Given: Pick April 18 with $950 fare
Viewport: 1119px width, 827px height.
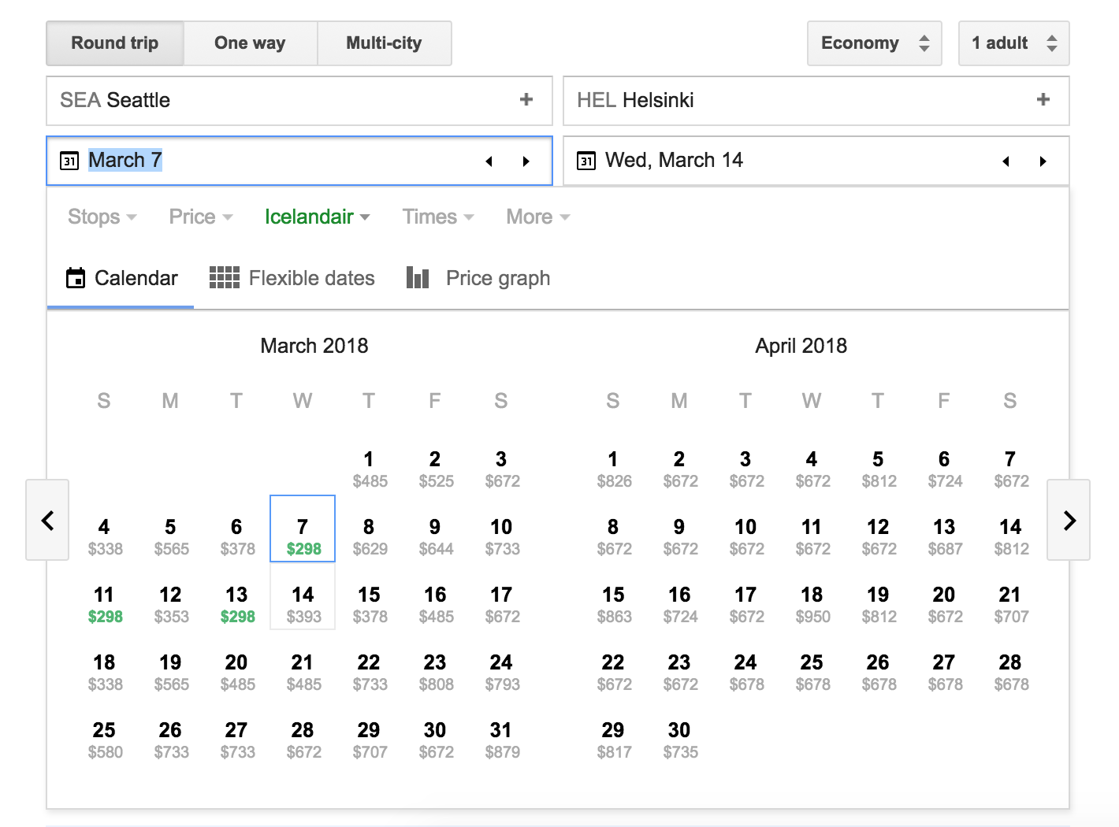Looking at the screenshot, I should [x=812, y=605].
